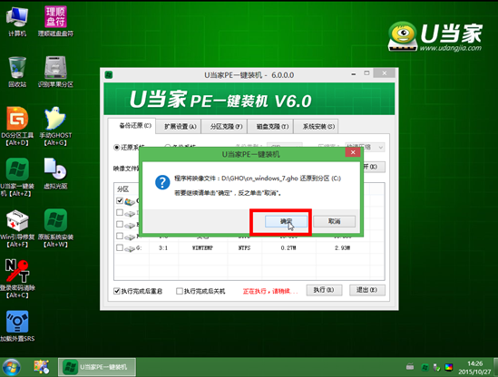
Task: Launch 登录密码清除 NT key icon
Action: click(17, 278)
